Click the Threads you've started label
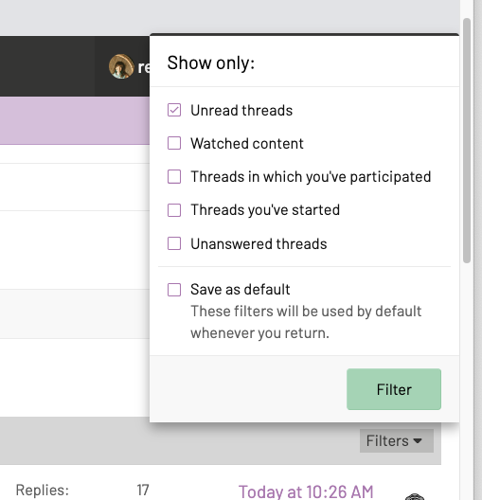Viewport: 482px width, 500px height. (265, 210)
